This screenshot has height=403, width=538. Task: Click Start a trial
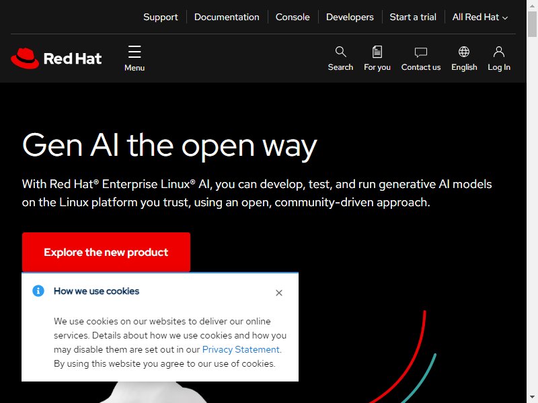[413, 17]
